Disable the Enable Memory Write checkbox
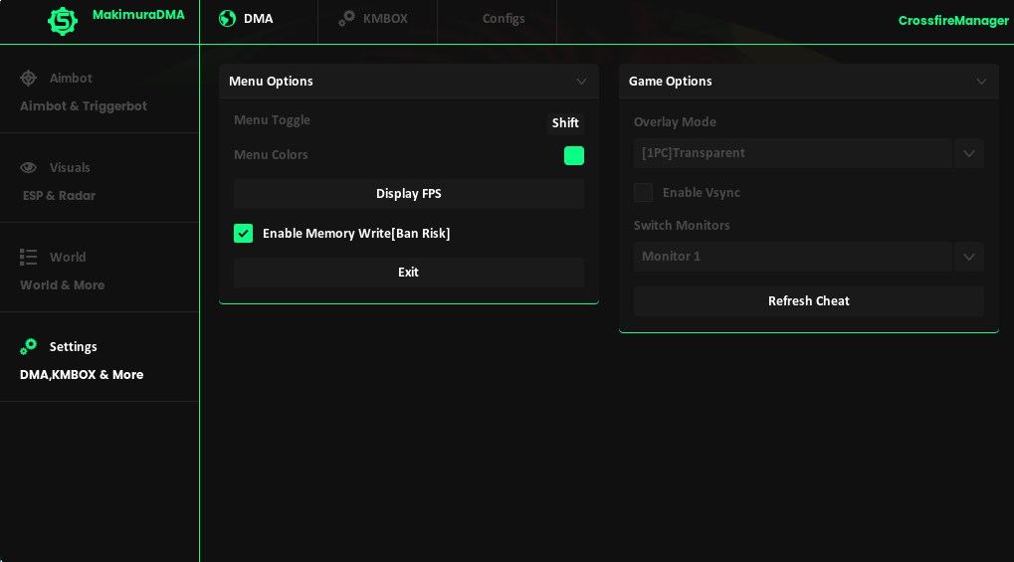1014x562 pixels. [x=244, y=234]
